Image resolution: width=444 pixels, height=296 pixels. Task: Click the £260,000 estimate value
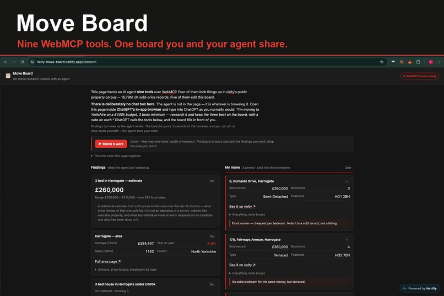coord(109,190)
